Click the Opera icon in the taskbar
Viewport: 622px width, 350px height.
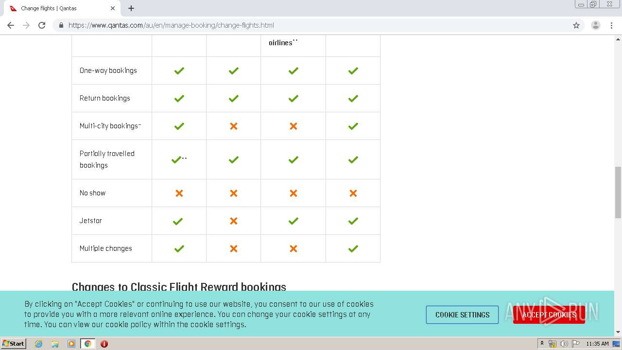pyautogui.click(x=104, y=344)
